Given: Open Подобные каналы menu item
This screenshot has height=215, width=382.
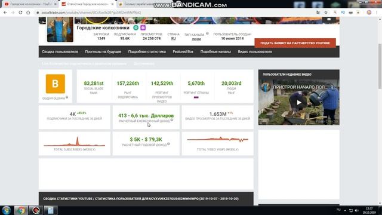Looking at the screenshot, I should pyautogui.click(x=215, y=52).
